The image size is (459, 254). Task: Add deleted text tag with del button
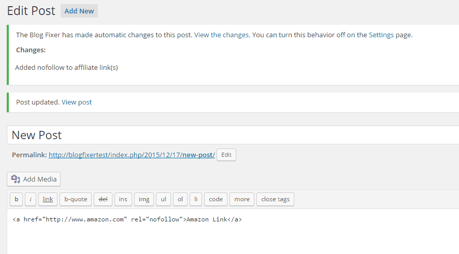coord(103,199)
